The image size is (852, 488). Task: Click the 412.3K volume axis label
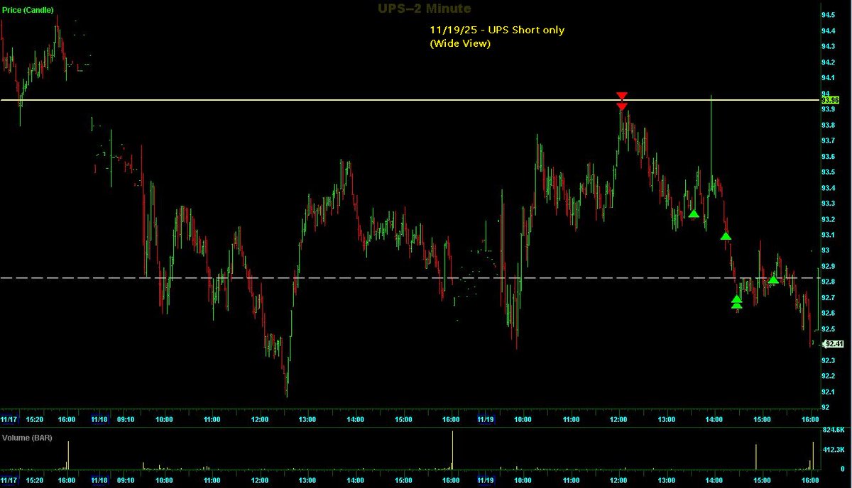pyautogui.click(x=832, y=450)
